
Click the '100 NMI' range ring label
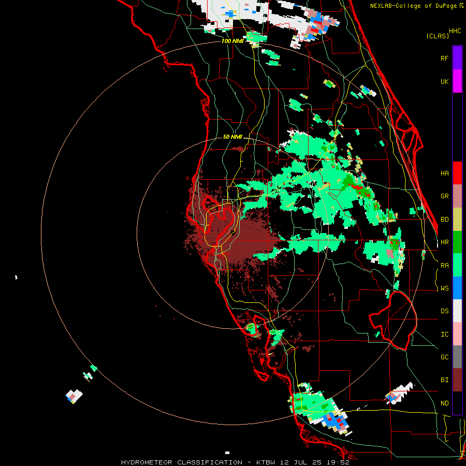[232, 41]
